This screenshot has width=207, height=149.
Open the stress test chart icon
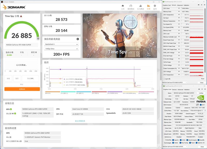click(x=141, y=6)
